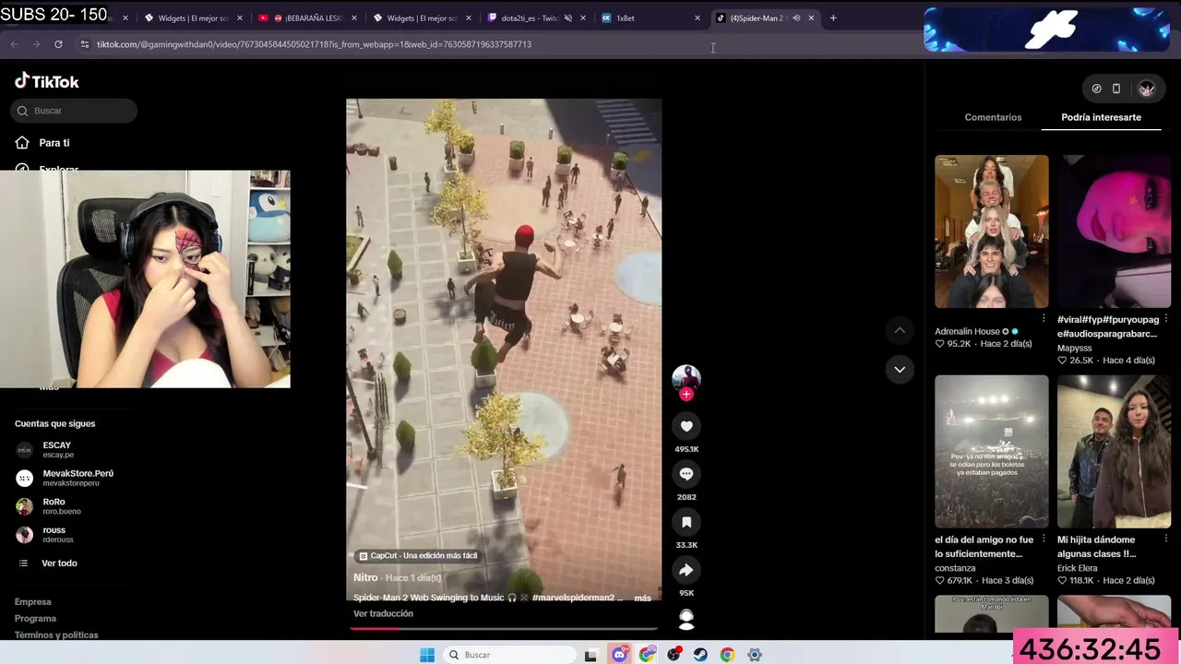Share the video with the arrow icon
Image resolution: width=1181 pixels, height=664 pixels.
(686, 570)
